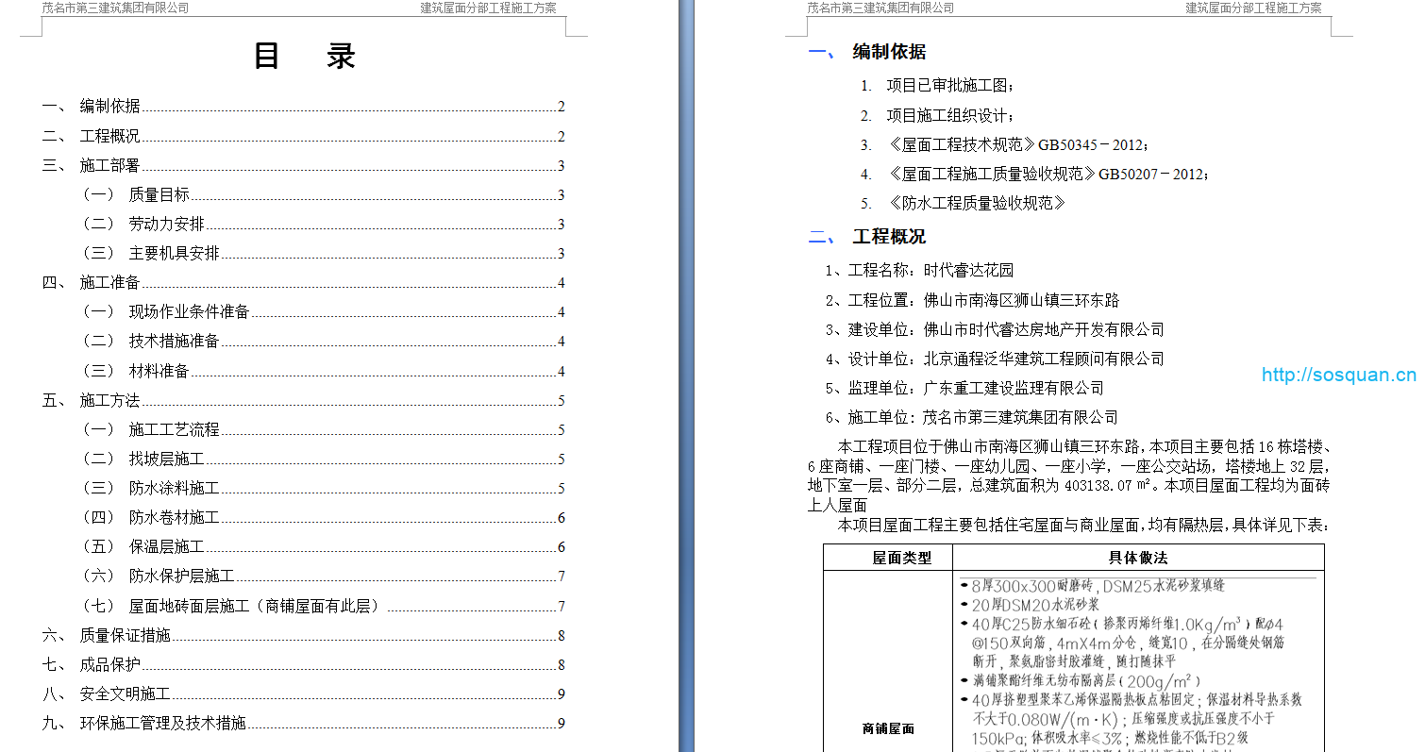Click the 目录 title heading
This screenshot has height=752, width=1425.
(304, 57)
